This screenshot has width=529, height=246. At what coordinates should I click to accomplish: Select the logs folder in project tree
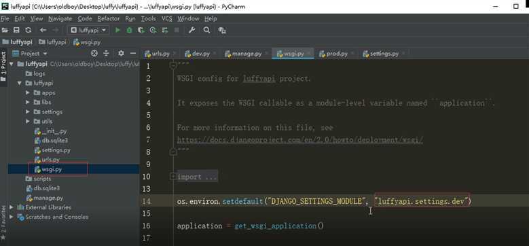click(x=35, y=73)
